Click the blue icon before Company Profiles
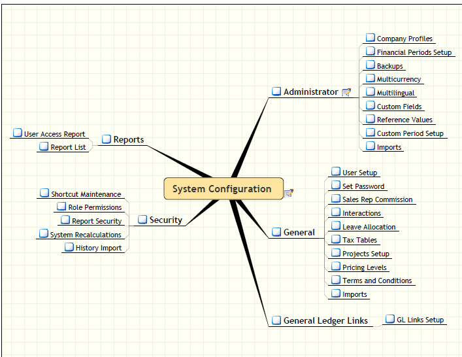This screenshot has height=357, width=462. point(371,39)
